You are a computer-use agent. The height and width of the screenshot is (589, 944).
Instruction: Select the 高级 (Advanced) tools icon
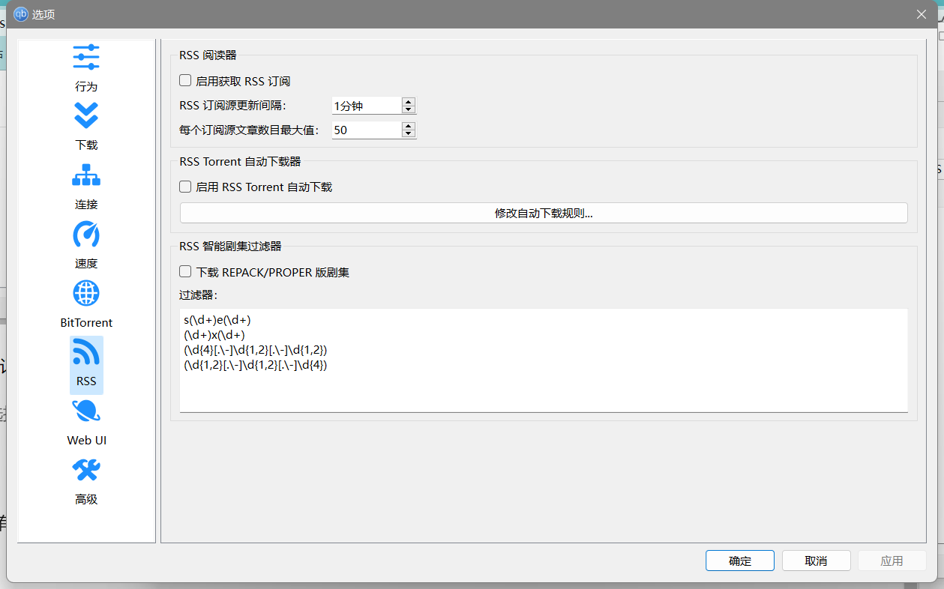pos(86,471)
